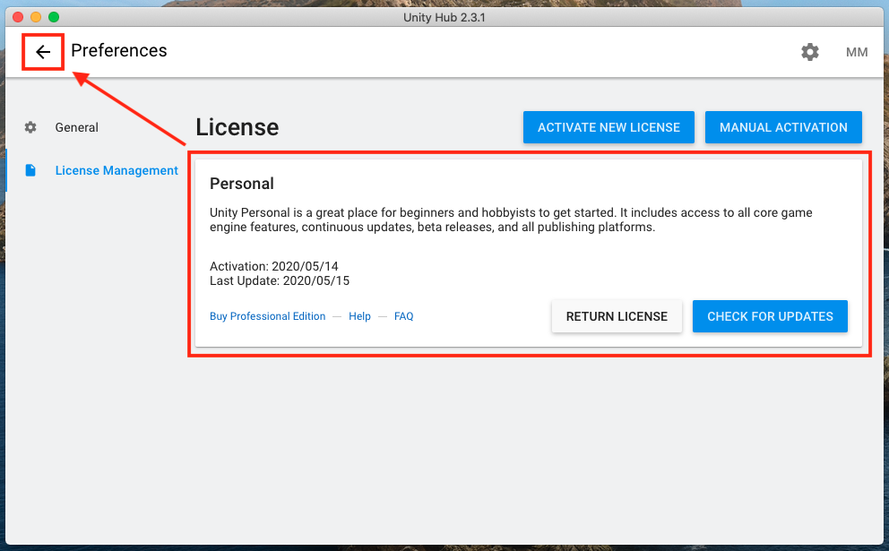889x551 pixels.
Task: Click the Return License button
Action: tap(617, 316)
